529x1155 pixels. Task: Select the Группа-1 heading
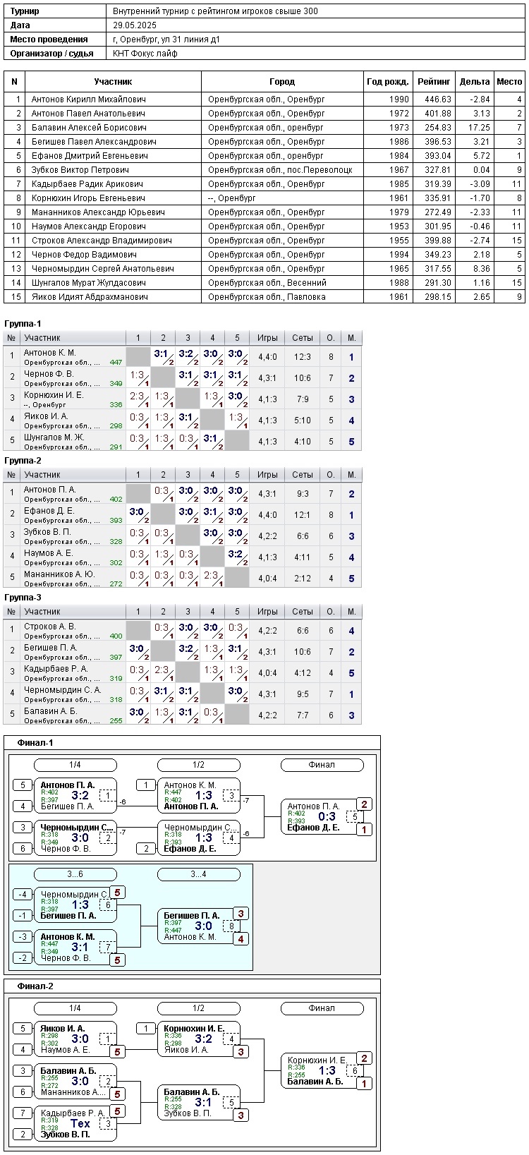[23, 324]
